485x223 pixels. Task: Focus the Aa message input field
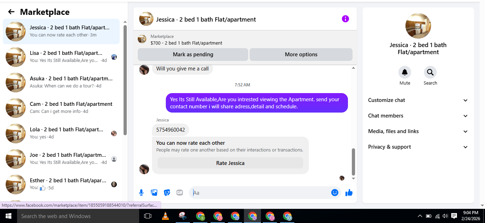261,193
